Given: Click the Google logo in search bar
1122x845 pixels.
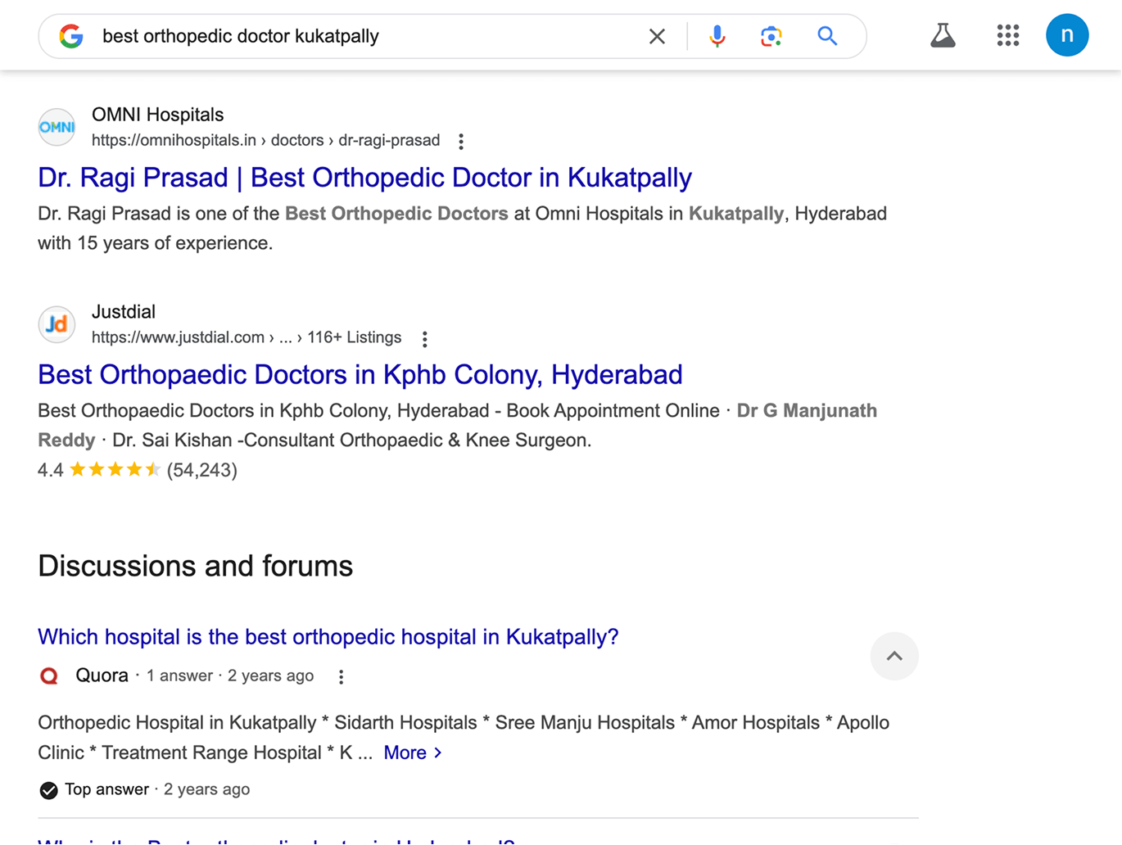Looking at the screenshot, I should pos(71,36).
